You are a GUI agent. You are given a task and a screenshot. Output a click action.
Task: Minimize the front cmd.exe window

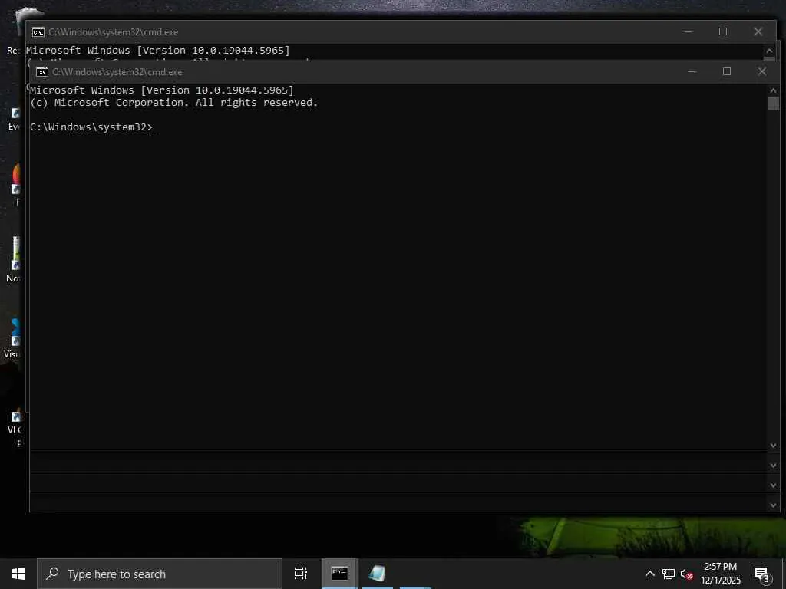[692, 71]
